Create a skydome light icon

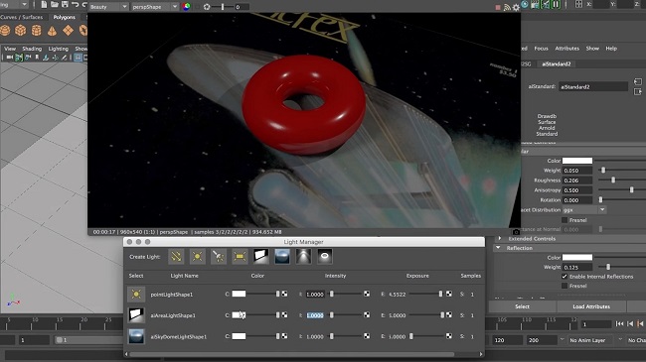pyautogui.click(x=282, y=257)
